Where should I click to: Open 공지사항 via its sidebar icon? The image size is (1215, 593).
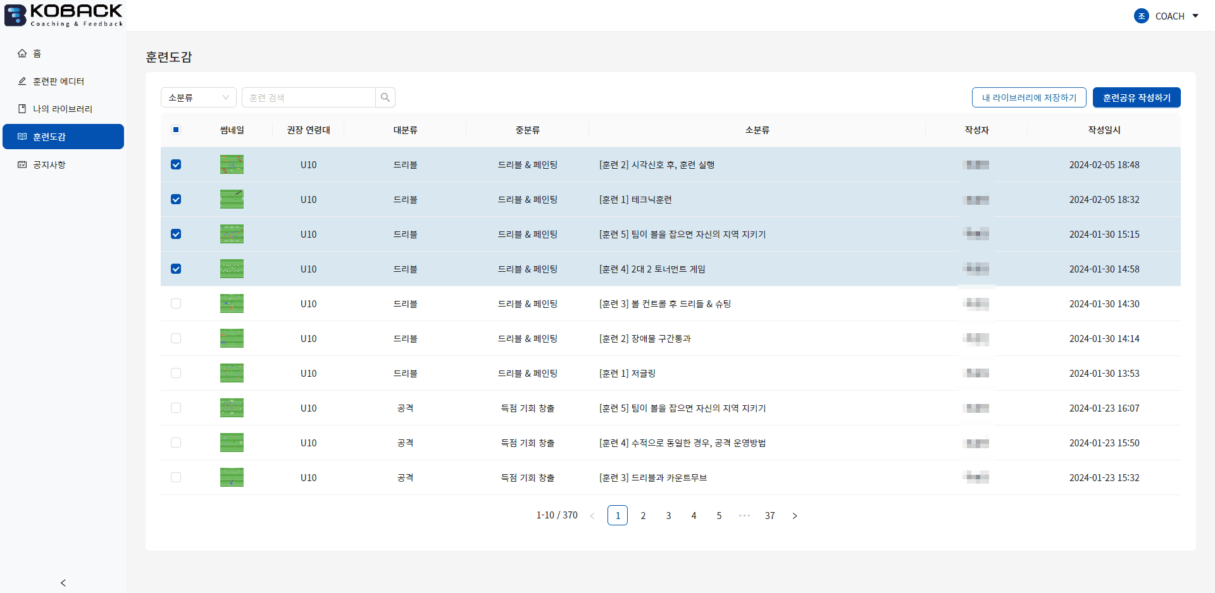pyautogui.click(x=22, y=164)
